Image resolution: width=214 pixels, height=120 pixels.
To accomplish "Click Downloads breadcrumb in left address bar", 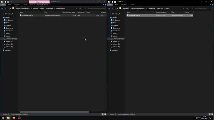I will 50,8.
